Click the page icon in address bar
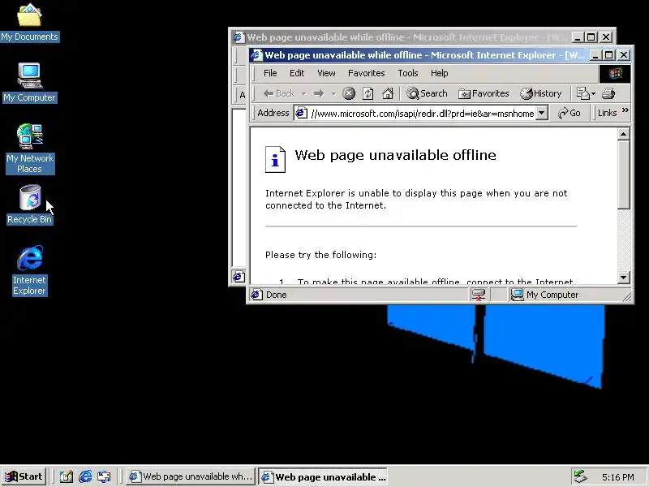 click(301, 113)
